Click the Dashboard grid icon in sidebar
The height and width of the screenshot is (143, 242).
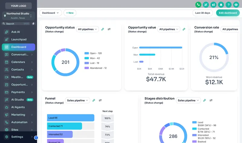pos(6,47)
